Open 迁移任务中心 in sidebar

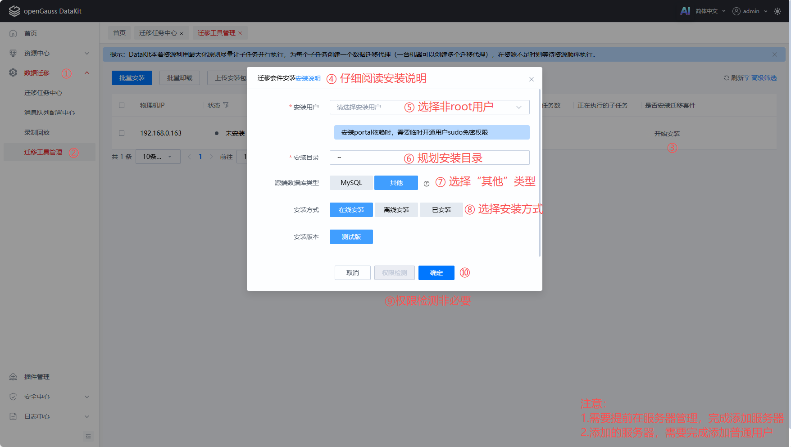tap(43, 93)
